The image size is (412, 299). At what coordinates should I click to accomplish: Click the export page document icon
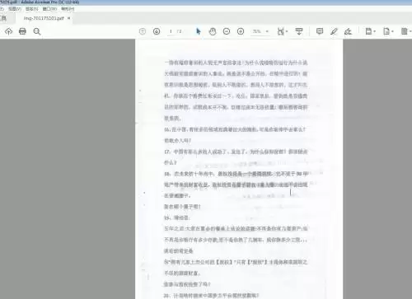point(386,31)
